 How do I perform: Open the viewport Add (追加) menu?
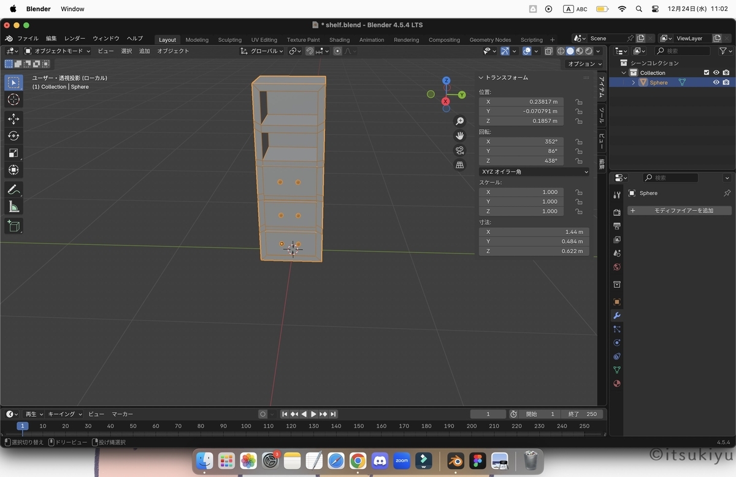(144, 51)
